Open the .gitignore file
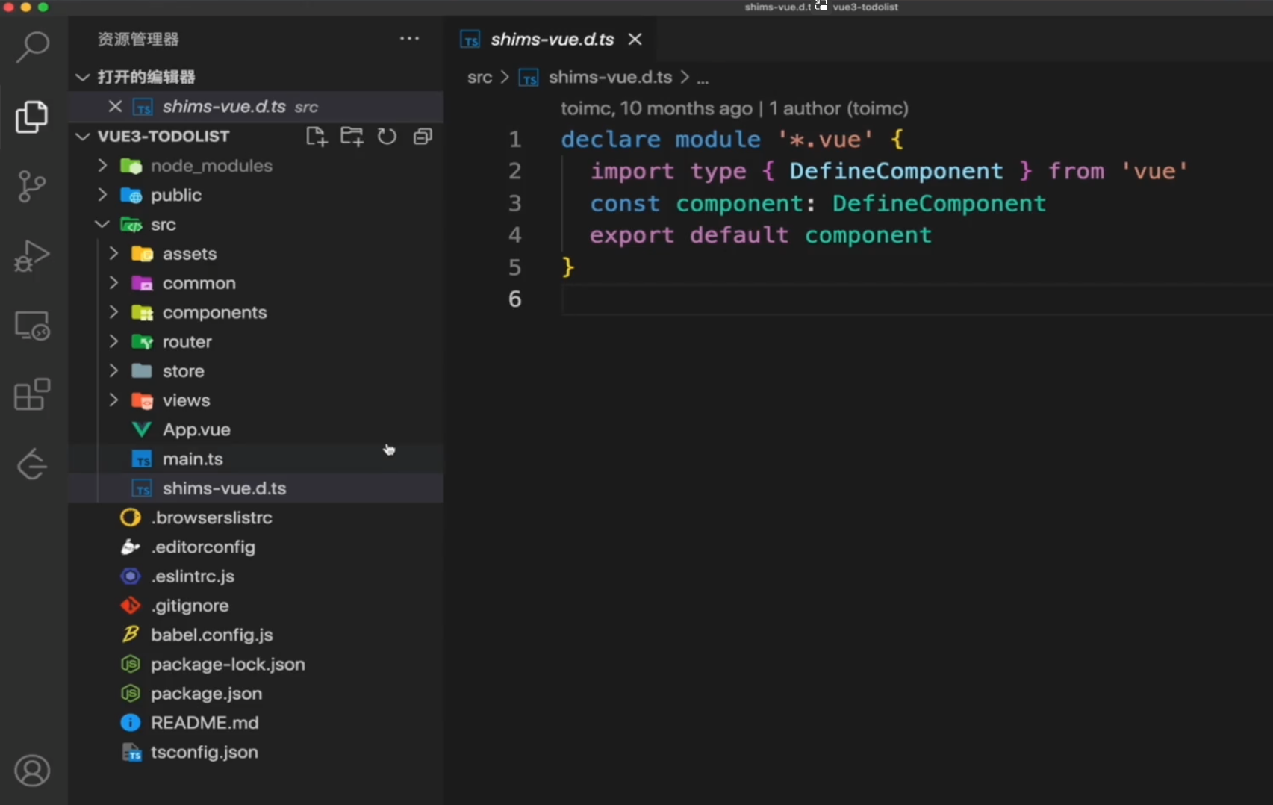This screenshot has width=1273, height=805. click(x=256, y=606)
